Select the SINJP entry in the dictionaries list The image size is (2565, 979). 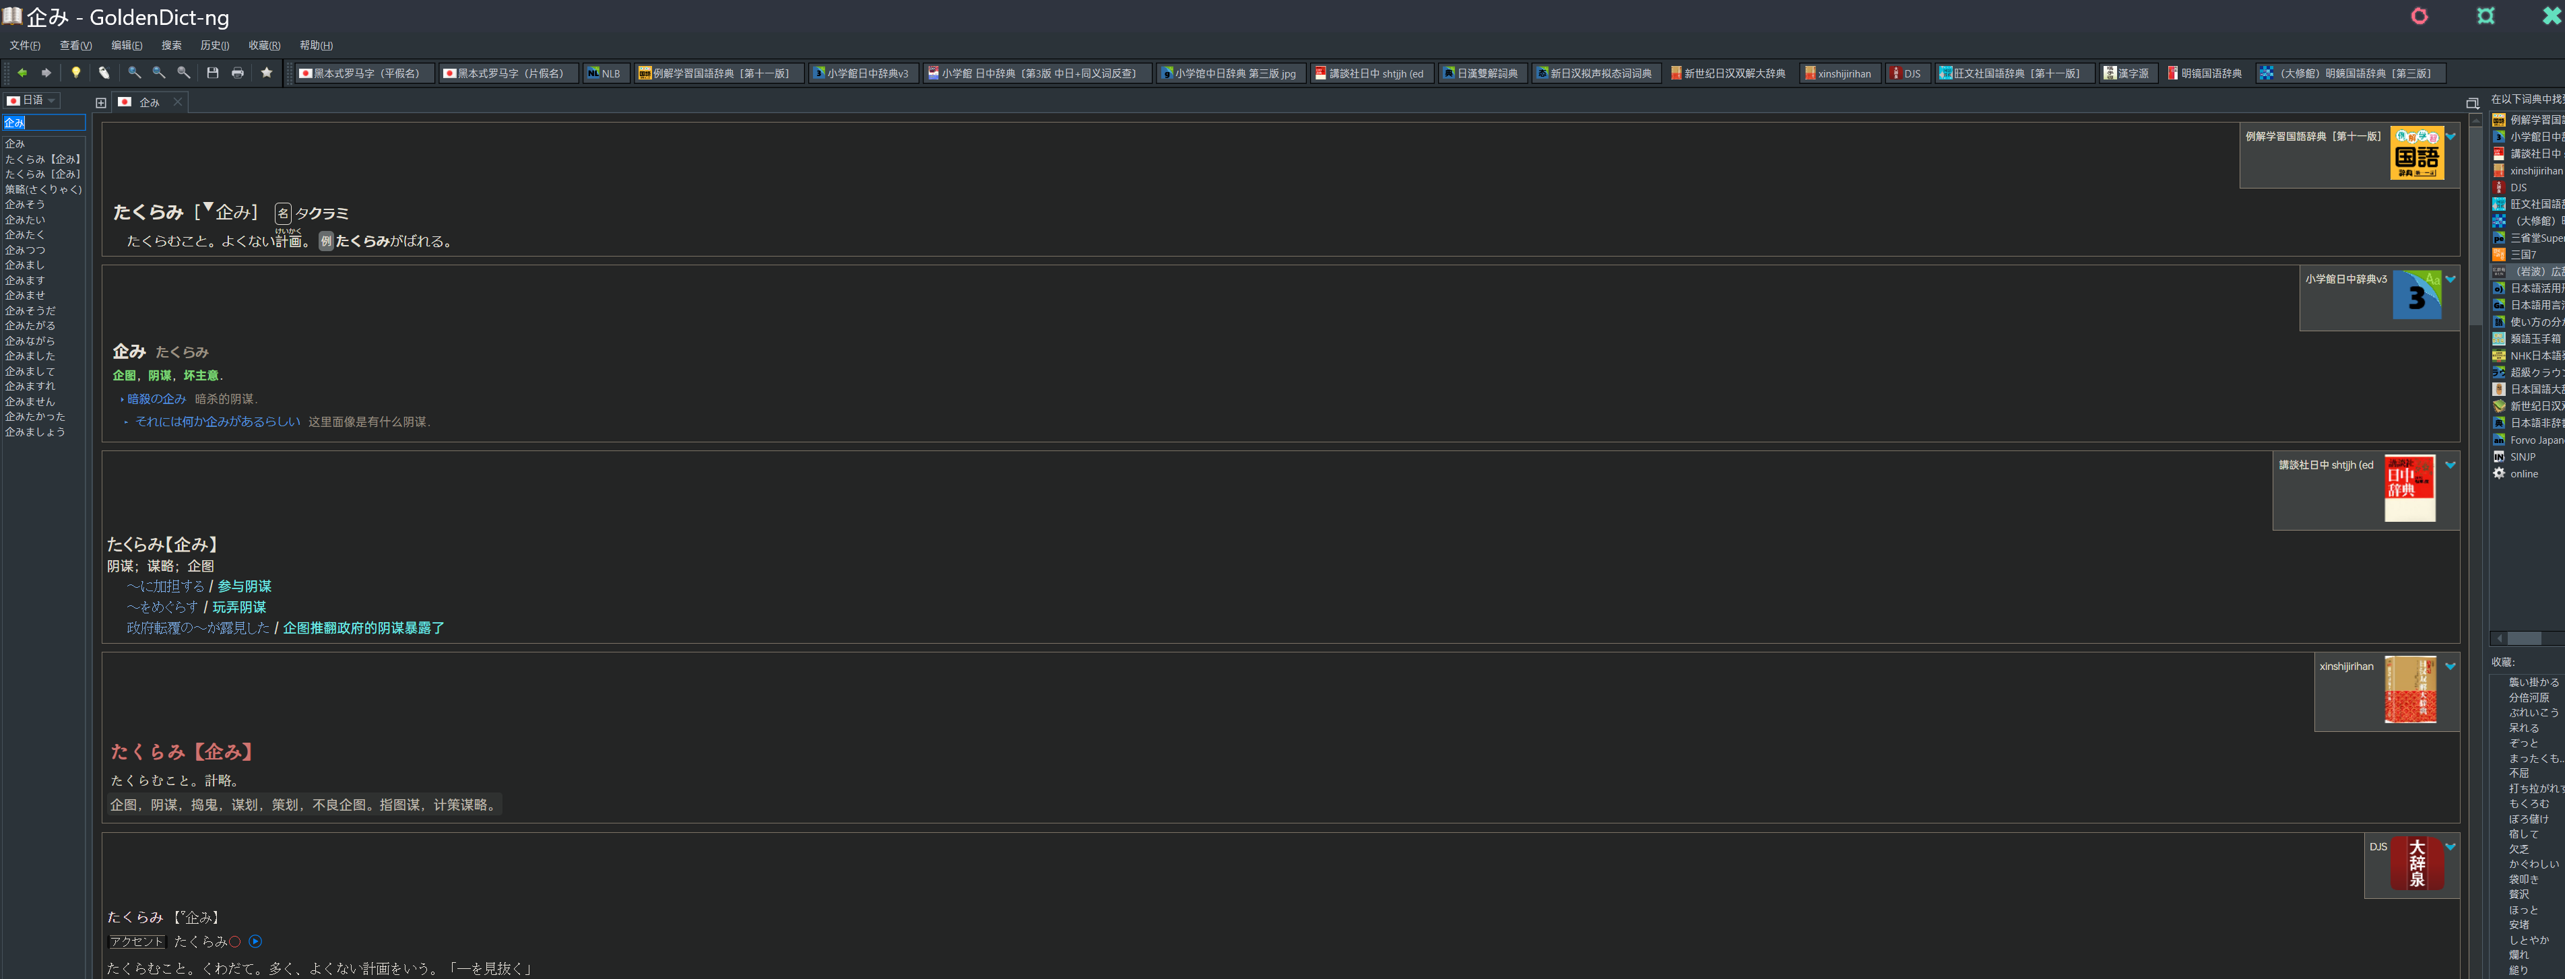pos(2527,457)
